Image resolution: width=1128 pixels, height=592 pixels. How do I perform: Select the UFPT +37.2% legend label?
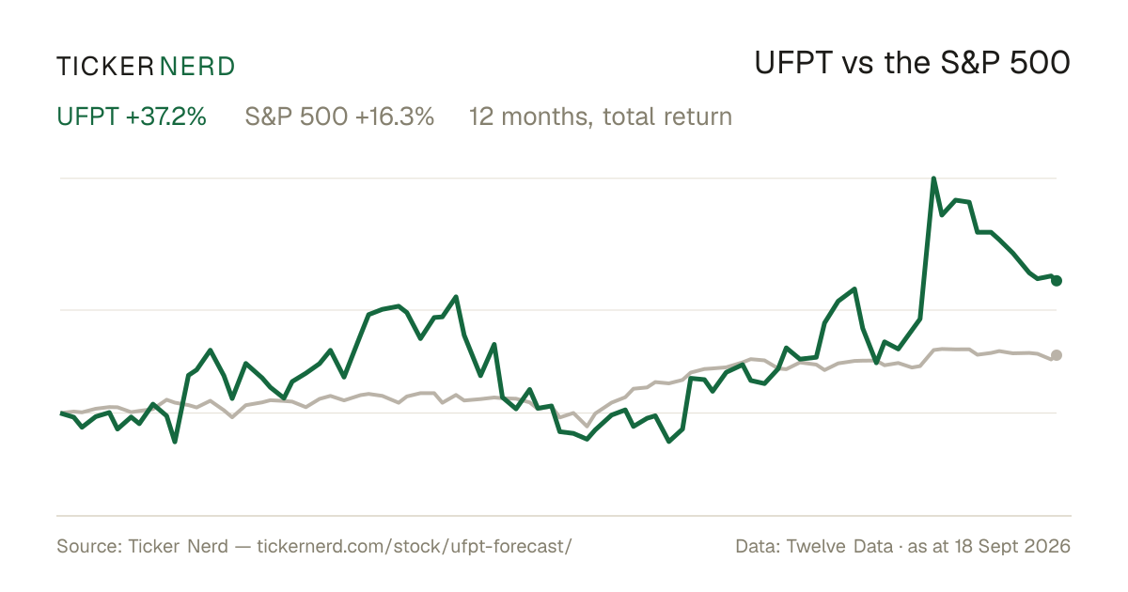point(132,117)
